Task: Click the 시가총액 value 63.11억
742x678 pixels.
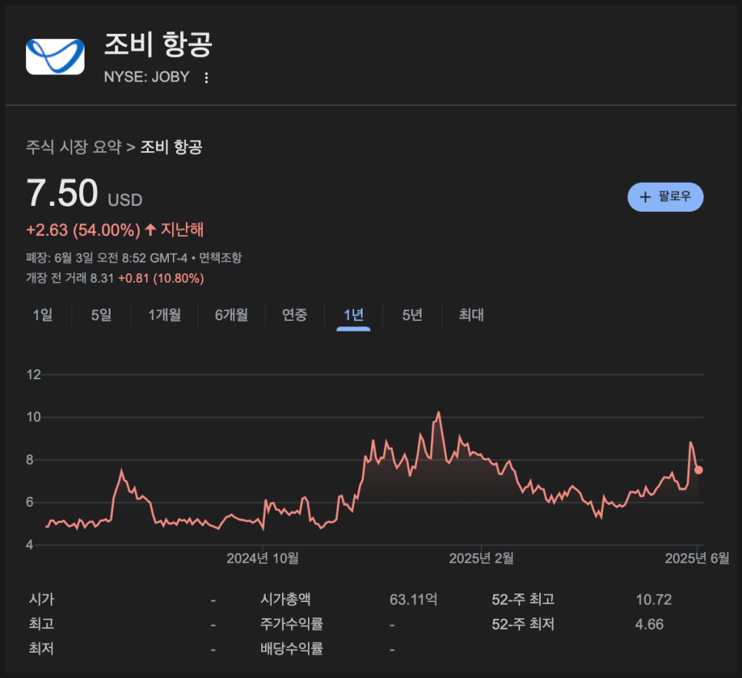Action: [x=413, y=600]
